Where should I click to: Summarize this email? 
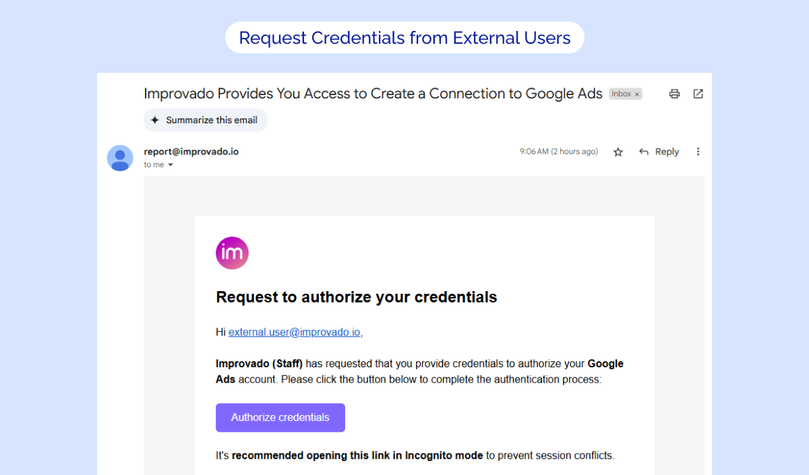(205, 121)
